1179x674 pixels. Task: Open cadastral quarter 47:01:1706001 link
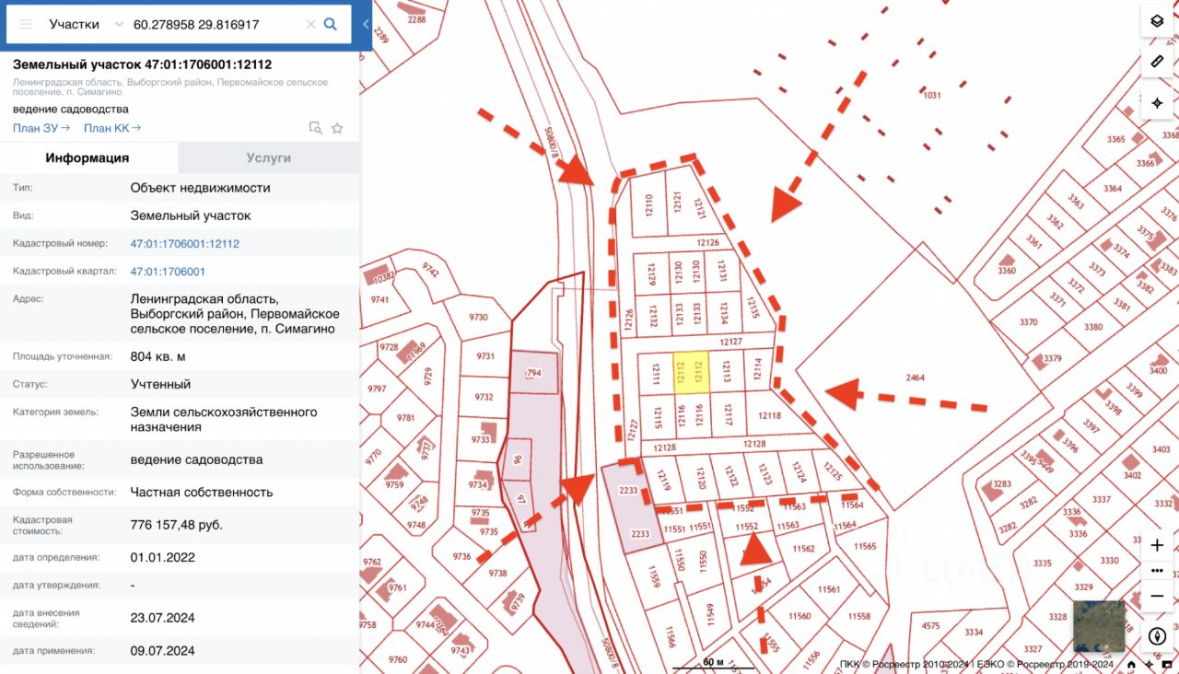(x=168, y=272)
